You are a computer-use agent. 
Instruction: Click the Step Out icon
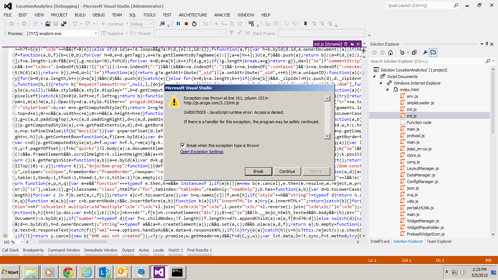click(x=240, y=24)
